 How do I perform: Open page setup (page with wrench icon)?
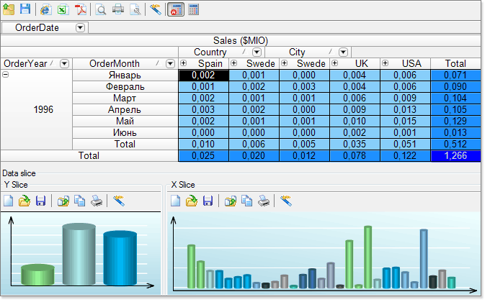pos(135,9)
